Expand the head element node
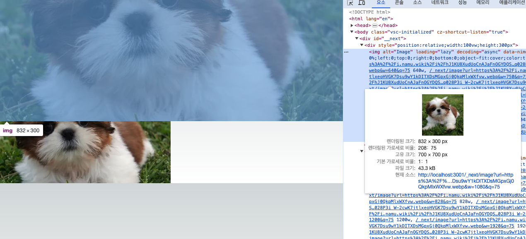Image resolution: width=526 pixels, height=239 pixels. 352,26
